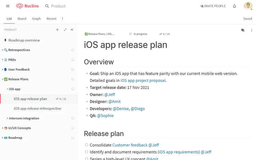Image resolution: width=256 pixels, height=160 pixels.
Task: Click the Nuclino brain logo
Action: pyautogui.click(x=19, y=6)
